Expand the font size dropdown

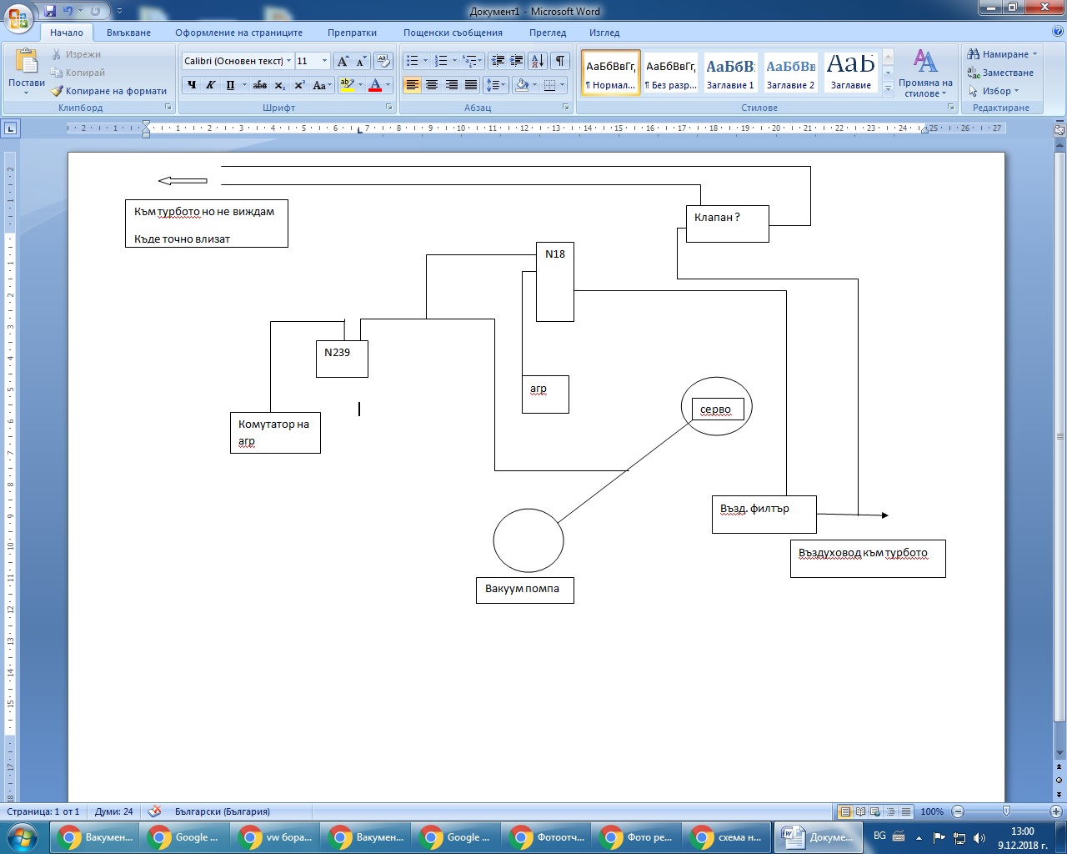(324, 61)
